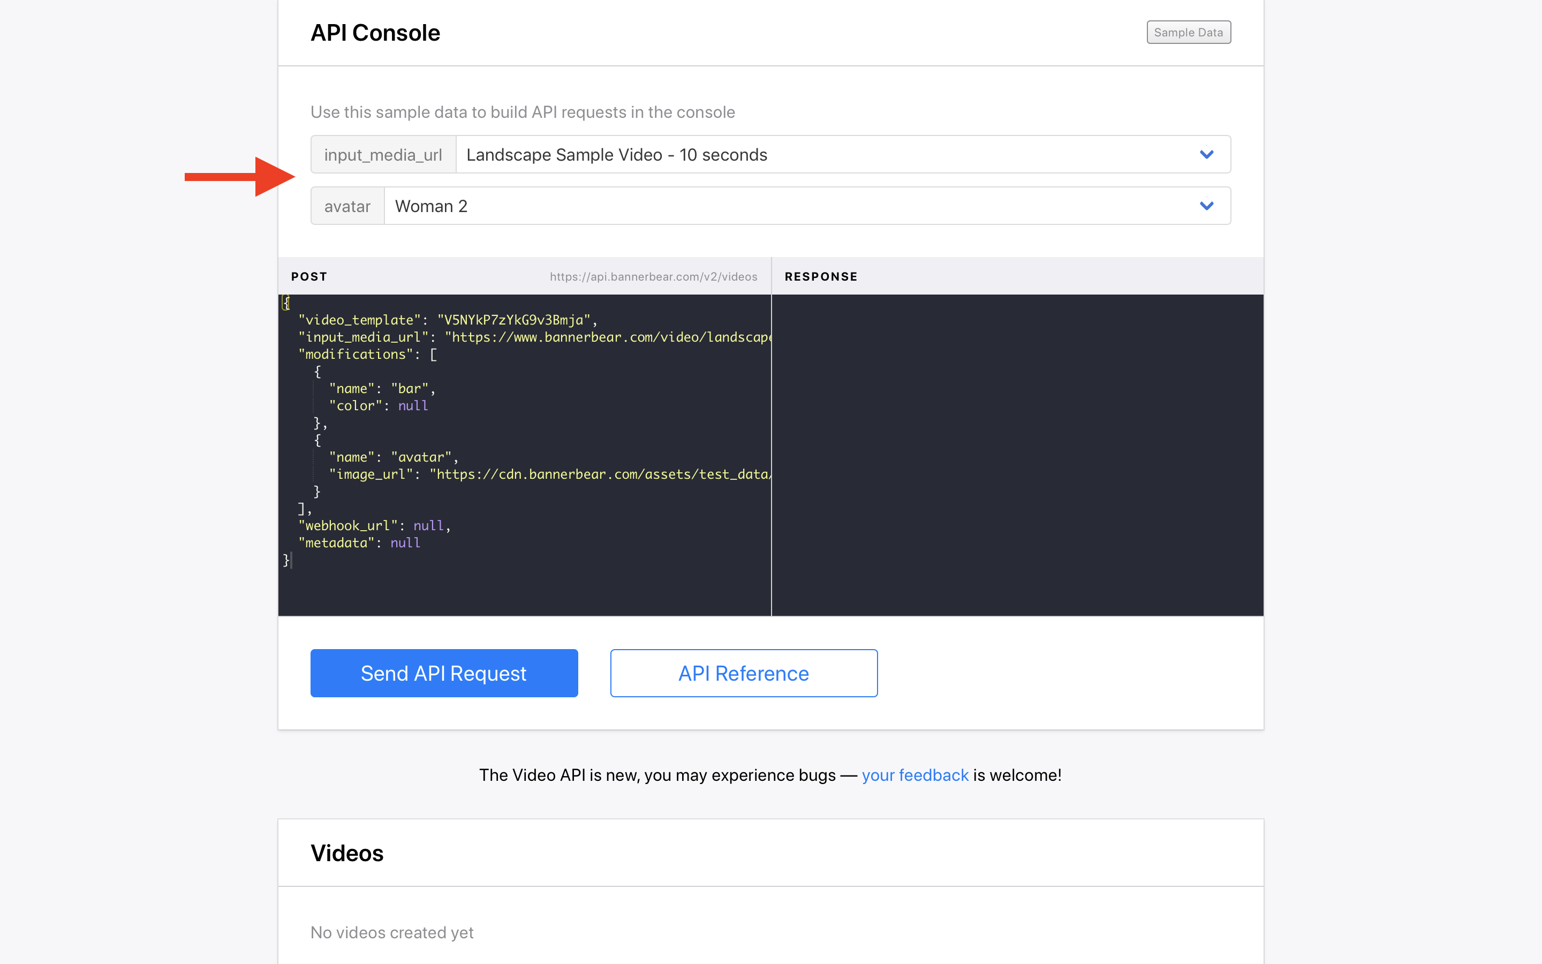Click the "color": null line

(x=379, y=406)
